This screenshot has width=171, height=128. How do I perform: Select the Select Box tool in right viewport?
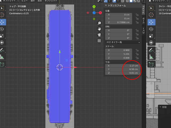point(151,8)
